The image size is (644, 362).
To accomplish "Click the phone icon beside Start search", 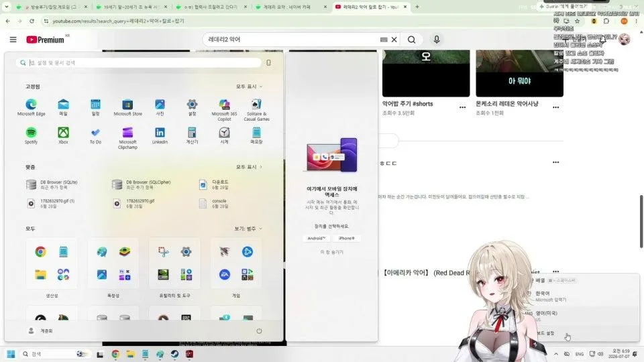I will (268, 63).
